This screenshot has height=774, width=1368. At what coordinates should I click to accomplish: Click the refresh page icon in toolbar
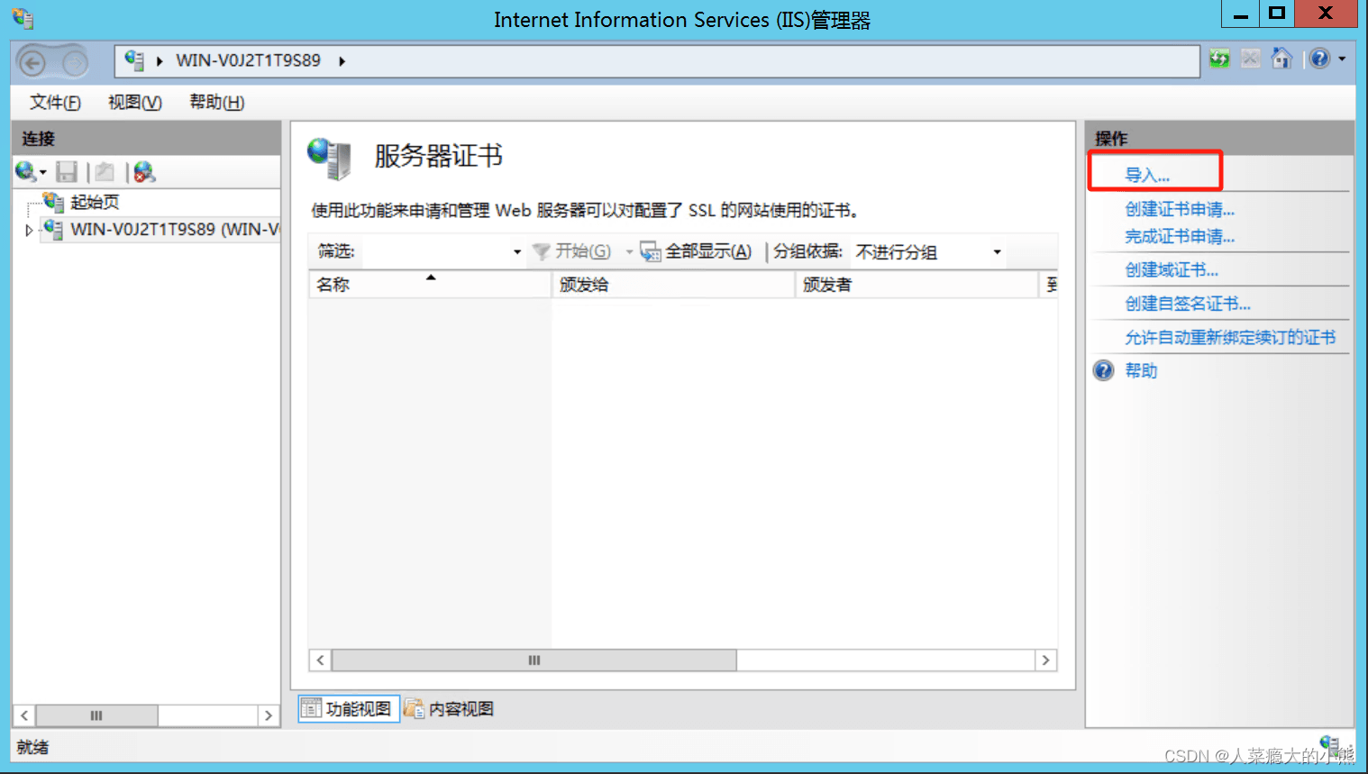[1219, 59]
